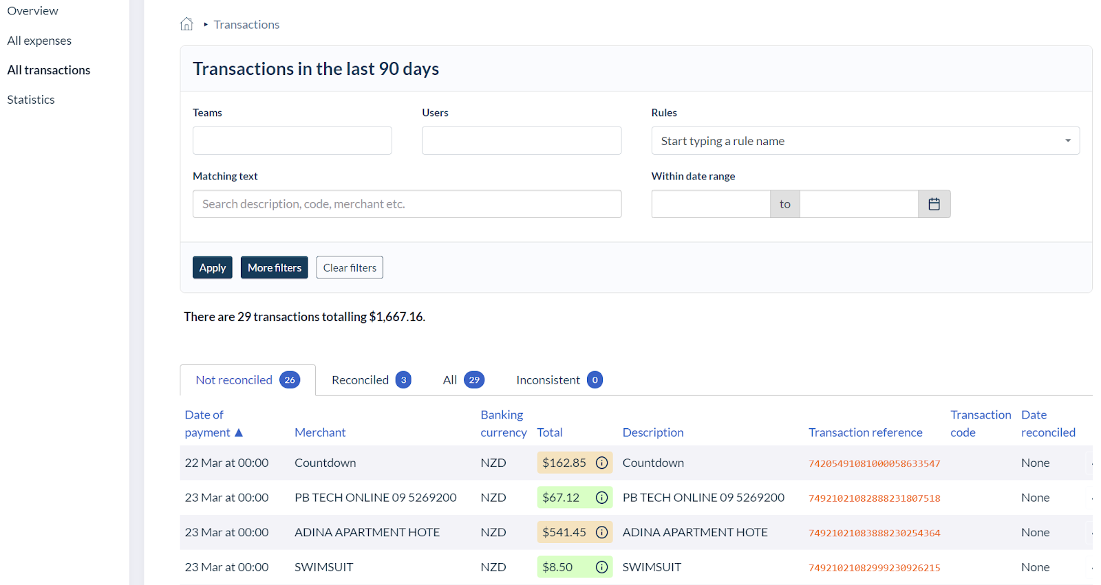Viewport: 1101px width, 585px height.
Task: Select the $67.12 total amount
Action: point(561,498)
